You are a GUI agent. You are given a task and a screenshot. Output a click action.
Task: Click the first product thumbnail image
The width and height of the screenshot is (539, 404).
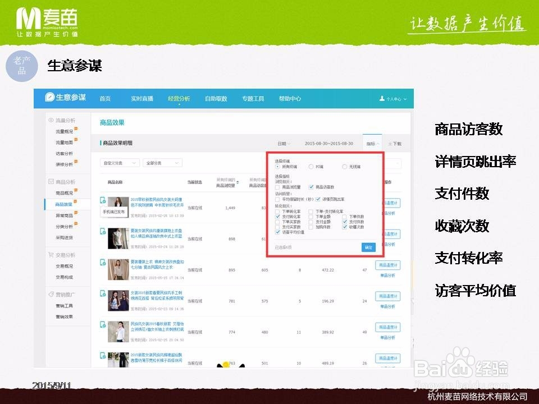click(119, 203)
